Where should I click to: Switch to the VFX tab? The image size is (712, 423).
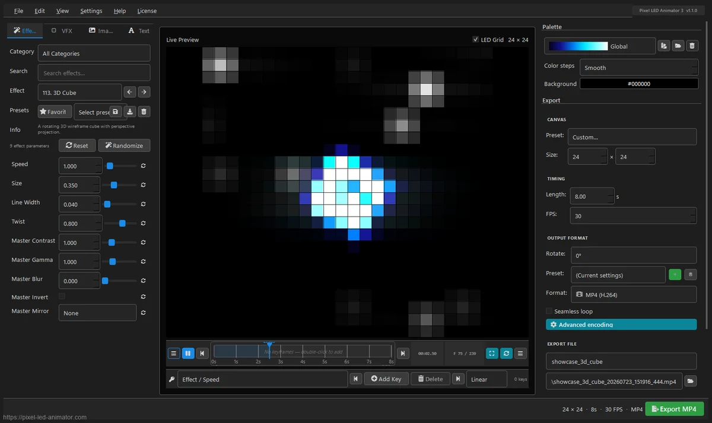[62, 30]
